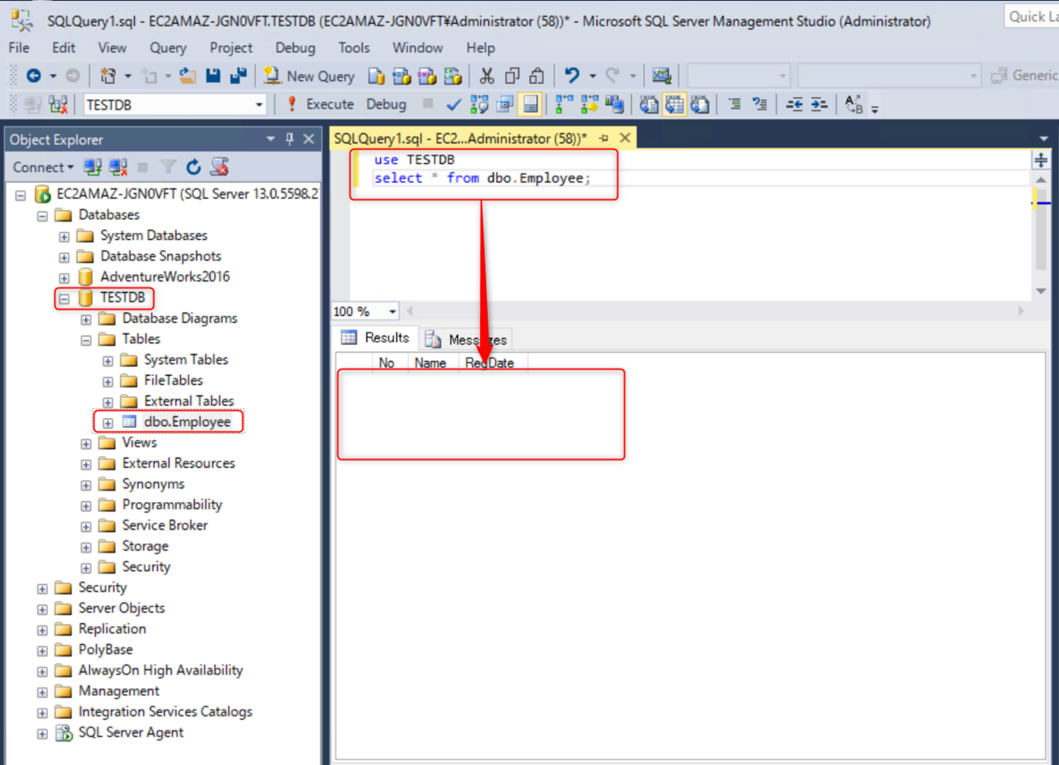Open the Query menu

168,48
